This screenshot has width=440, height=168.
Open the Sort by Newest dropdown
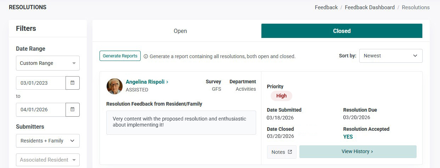click(x=391, y=56)
